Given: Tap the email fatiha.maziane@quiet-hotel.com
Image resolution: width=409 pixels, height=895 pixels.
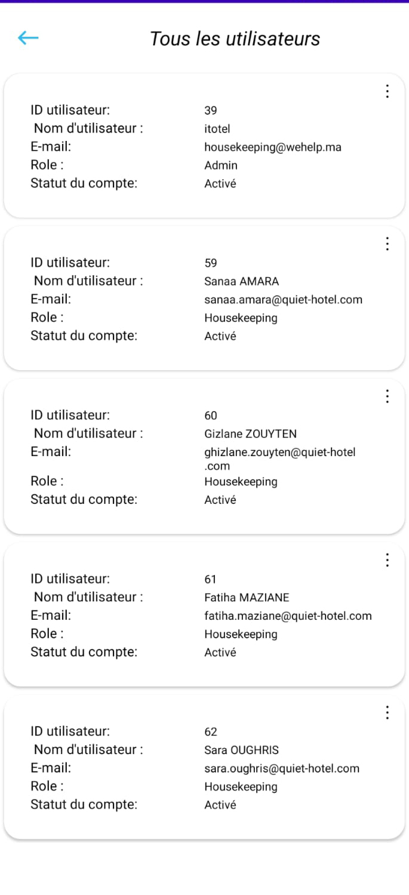Looking at the screenshot, I should 288,616.
